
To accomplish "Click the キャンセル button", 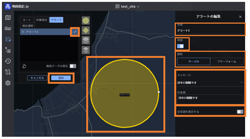I will [x=37, y=78].
